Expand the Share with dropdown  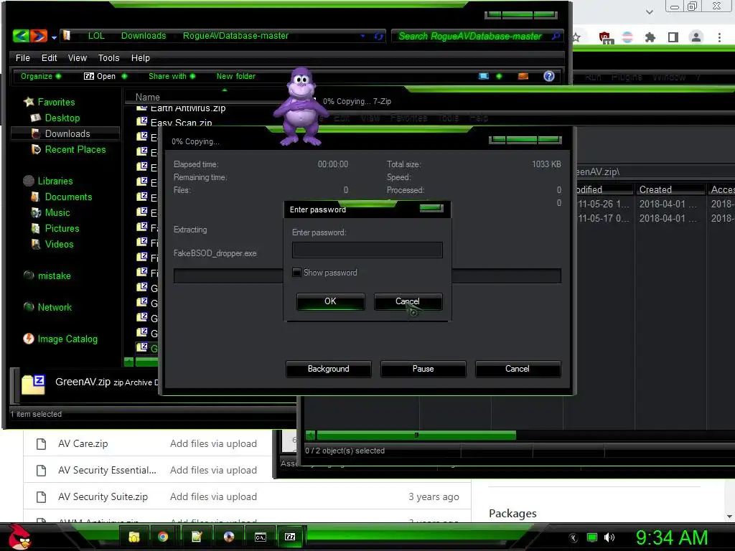click(172, 76)
